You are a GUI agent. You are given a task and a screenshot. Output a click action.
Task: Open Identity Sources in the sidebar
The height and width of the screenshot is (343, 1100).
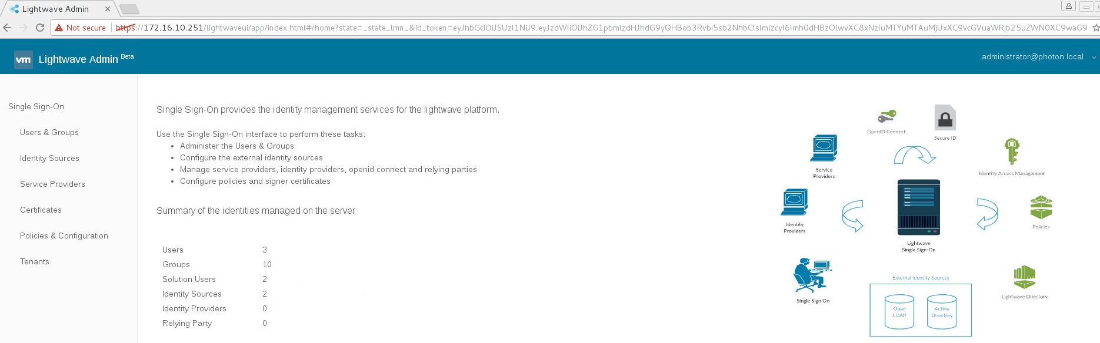(49, 158)
